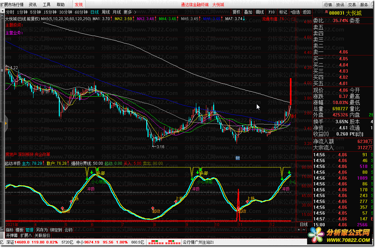Select the 周线 weekly timeframe
This screenshot has height=248, width=376.
(106, 12)
